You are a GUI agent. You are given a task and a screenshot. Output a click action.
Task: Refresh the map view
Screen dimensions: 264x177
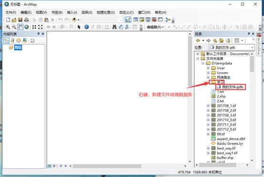tap(61, 166)
